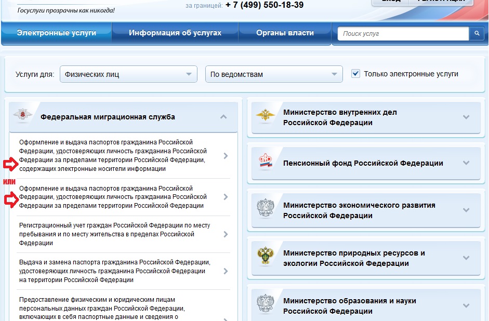Click the magnifier search button
489x321 pixels.
click(477, 33)
